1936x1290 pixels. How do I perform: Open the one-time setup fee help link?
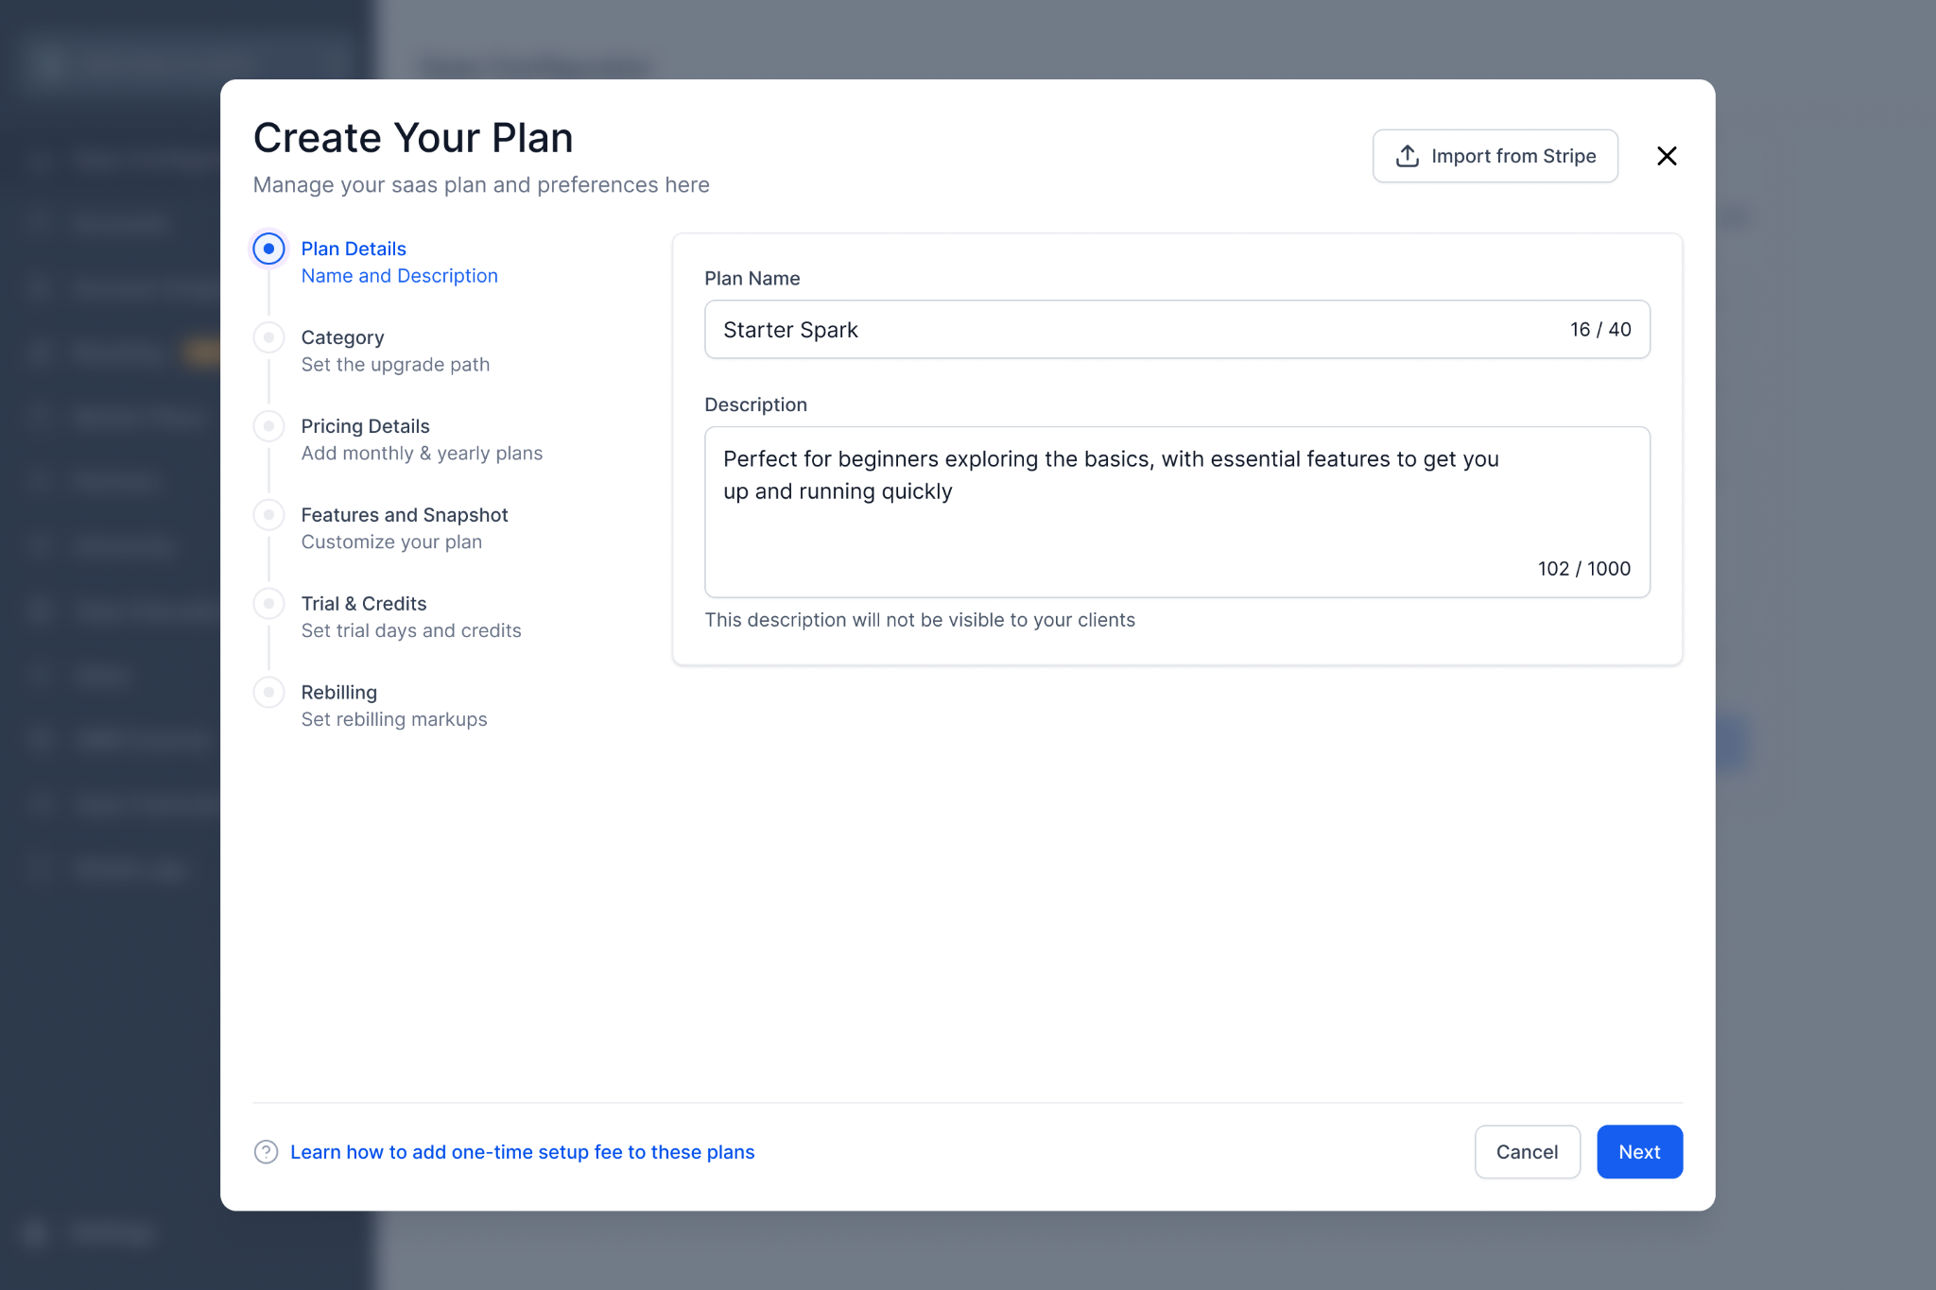point(522,1151)
